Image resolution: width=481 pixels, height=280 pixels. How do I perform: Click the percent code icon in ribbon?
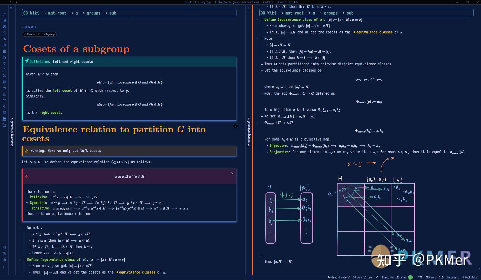tap(4, 39)
